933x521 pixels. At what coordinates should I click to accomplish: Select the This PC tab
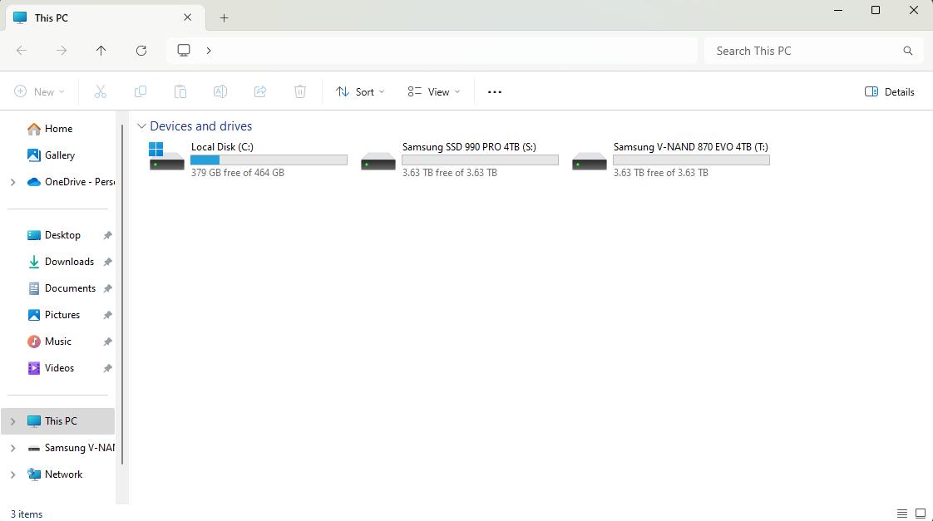click(x=105, y=17)
